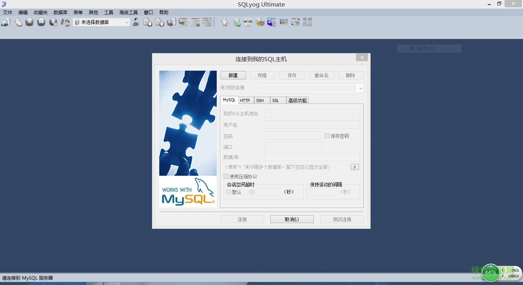Select the Execute Query icon
The image size is (523, 285).
pyautogui.click(x=29, y=22)
